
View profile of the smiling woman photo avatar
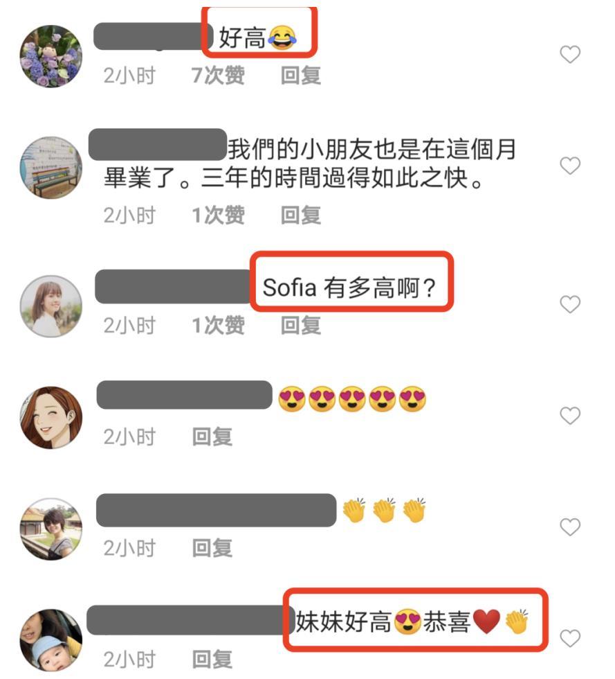(51, 306)
